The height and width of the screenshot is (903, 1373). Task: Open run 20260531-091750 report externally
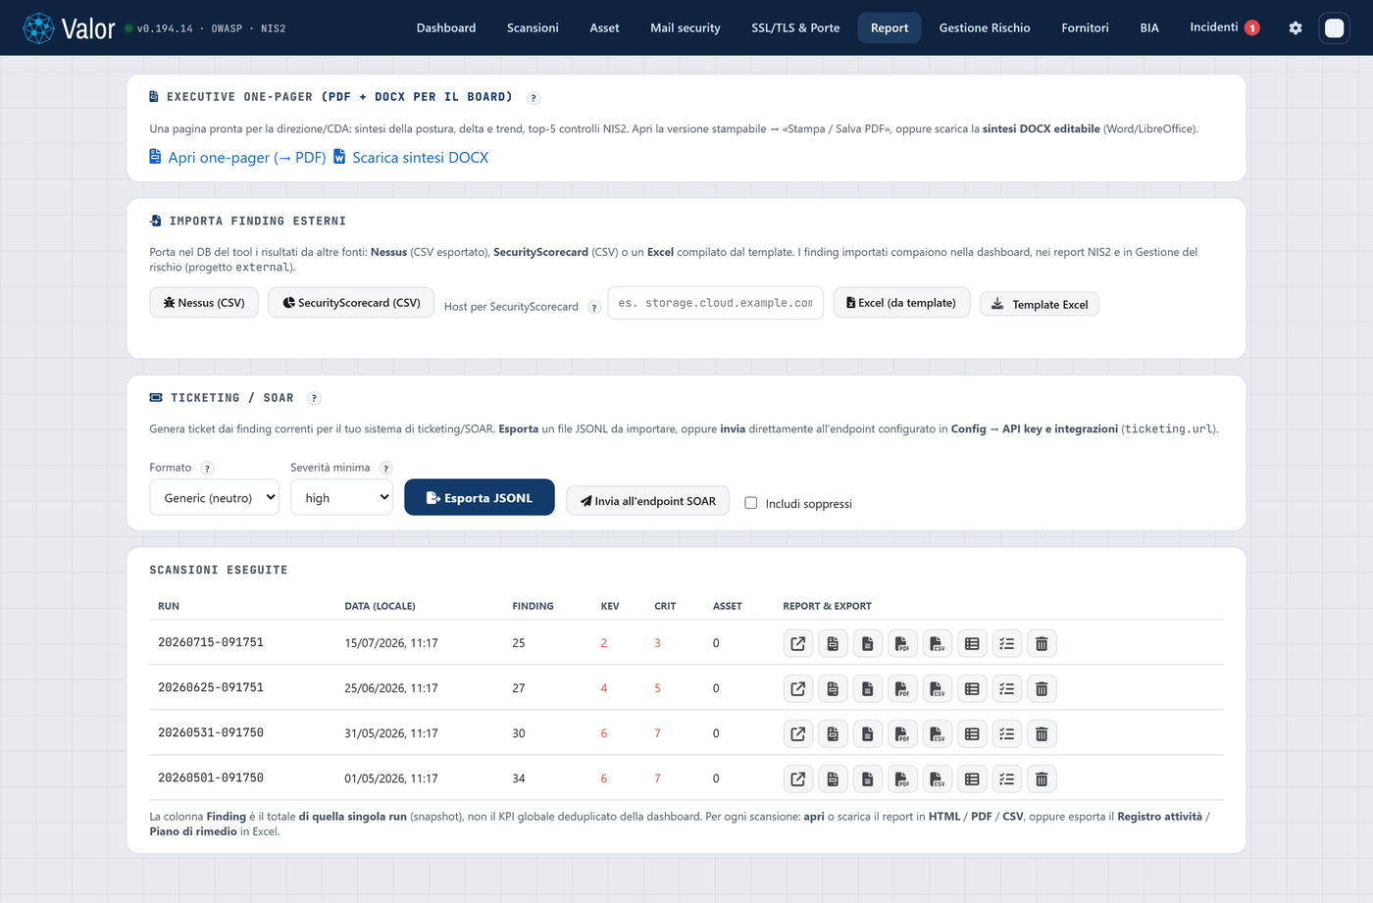[x=798, y=734]
